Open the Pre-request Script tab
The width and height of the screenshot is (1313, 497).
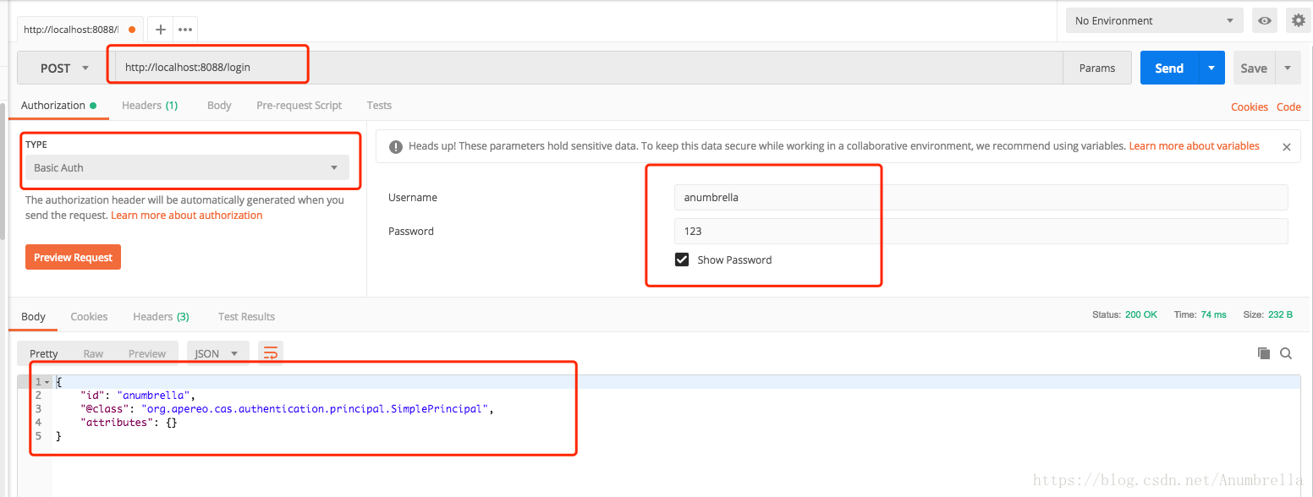[299, 106]
